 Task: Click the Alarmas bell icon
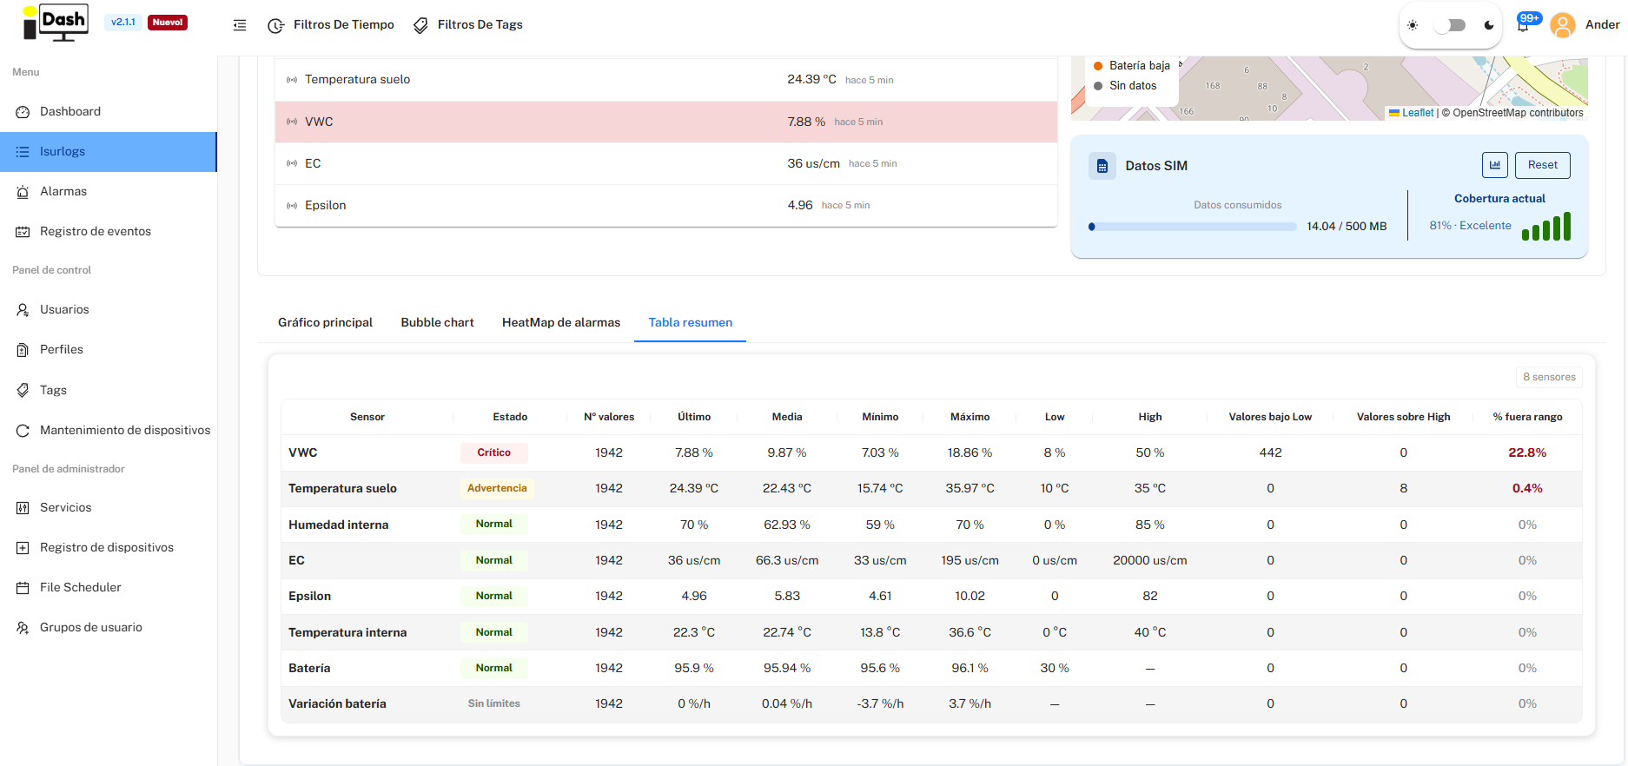(23, 191)
